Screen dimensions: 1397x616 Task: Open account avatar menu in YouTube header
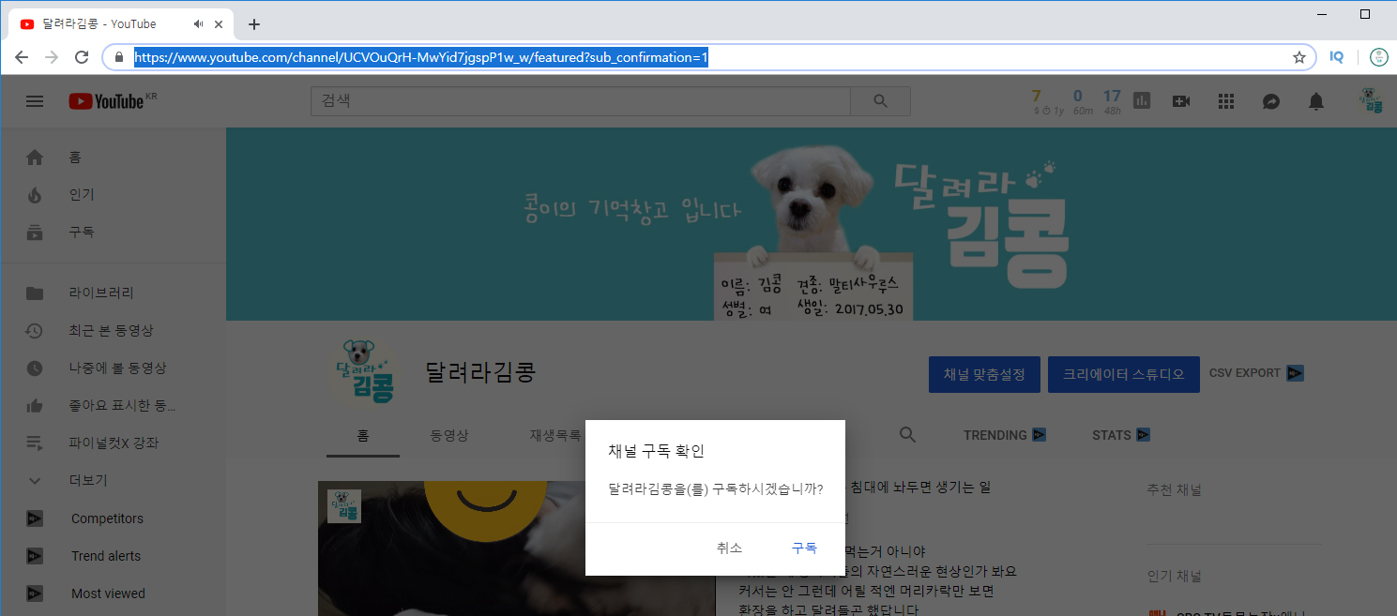1371,101
